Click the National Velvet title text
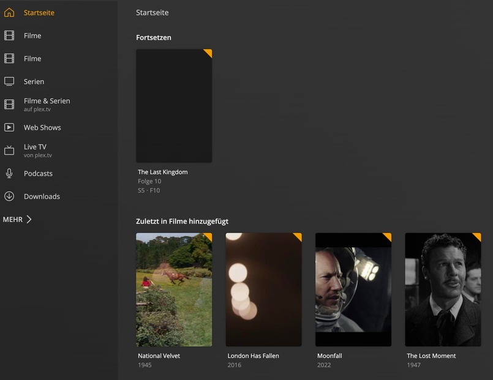Image resolution: width=493 pixels, height=380 pixels. (x=159, y=356)
